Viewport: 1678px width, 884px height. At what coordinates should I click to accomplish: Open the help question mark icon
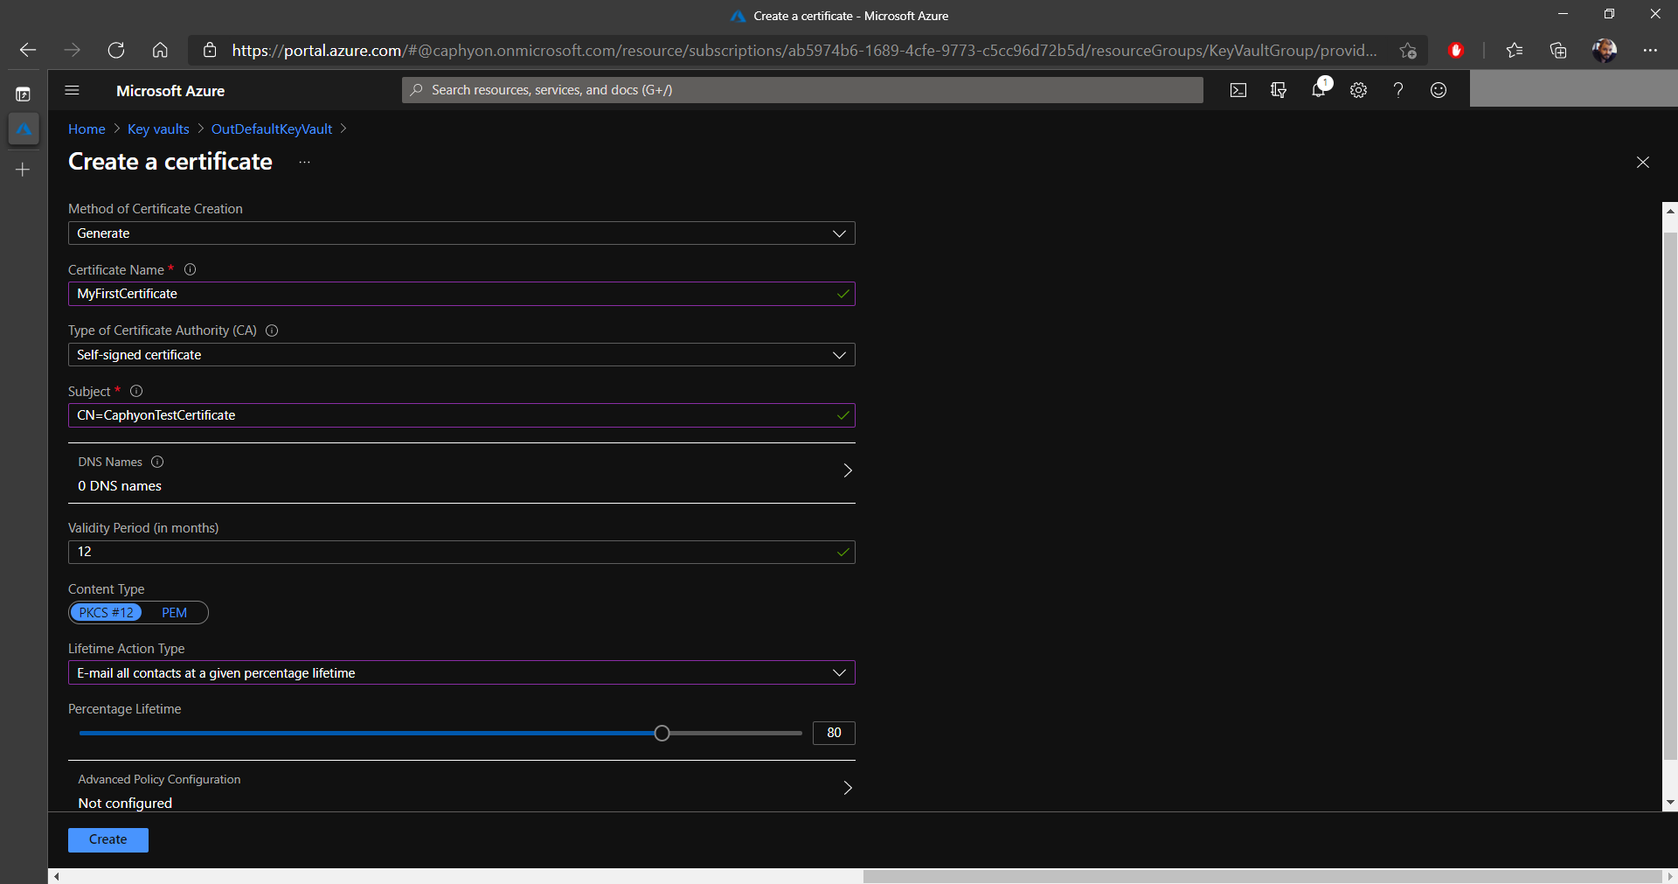1398,90
